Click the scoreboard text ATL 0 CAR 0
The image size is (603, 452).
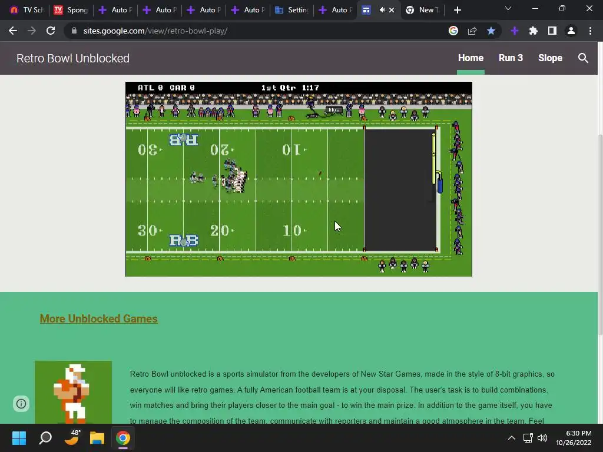pyautogui.click(x=166, y=88)
